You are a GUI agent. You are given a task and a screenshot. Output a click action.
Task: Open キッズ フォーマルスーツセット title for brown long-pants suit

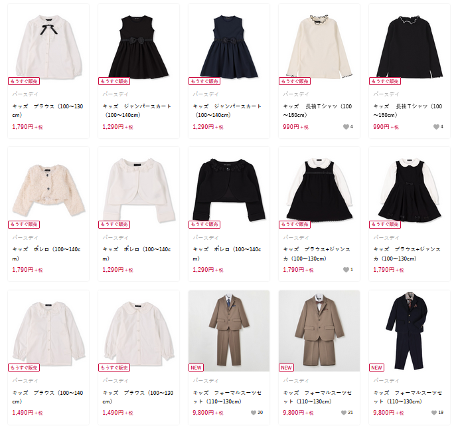pyautogui.click(x=227, y=397)
